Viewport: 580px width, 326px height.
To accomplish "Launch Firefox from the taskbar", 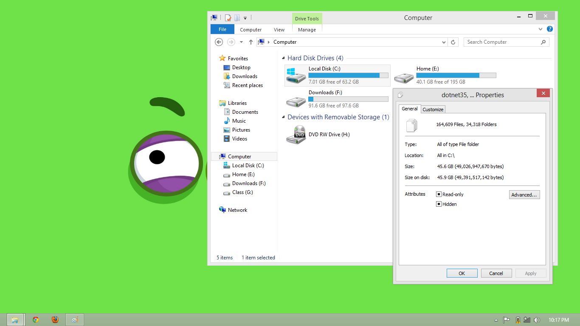I will [55, 320].
